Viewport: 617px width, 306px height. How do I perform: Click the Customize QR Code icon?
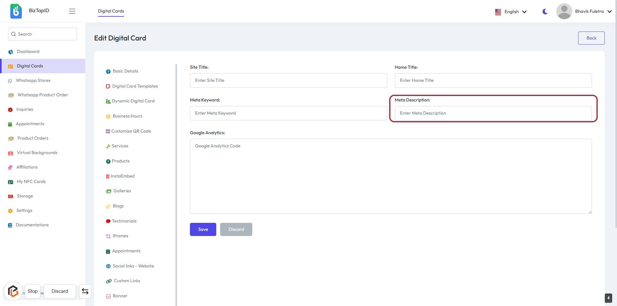[x=108, y=131]
